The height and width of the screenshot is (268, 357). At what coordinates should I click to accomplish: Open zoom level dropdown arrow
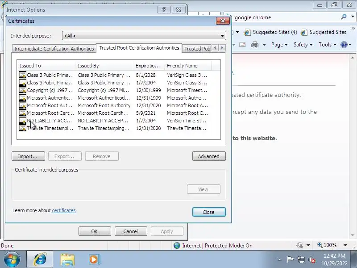[345, 245]
